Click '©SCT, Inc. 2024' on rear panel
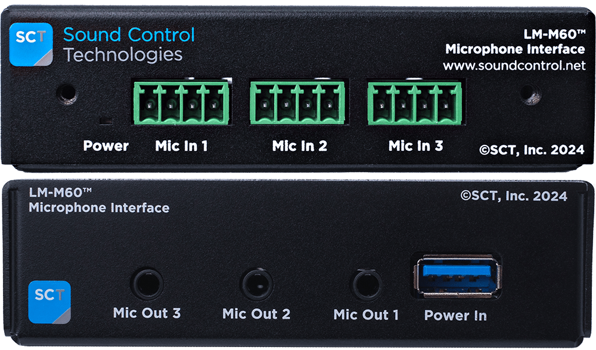The width and height of the screenshot is (596, 350). point(514,196)
